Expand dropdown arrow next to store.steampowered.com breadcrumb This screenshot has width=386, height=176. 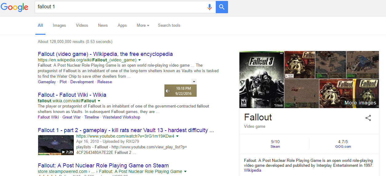[185, 172]
